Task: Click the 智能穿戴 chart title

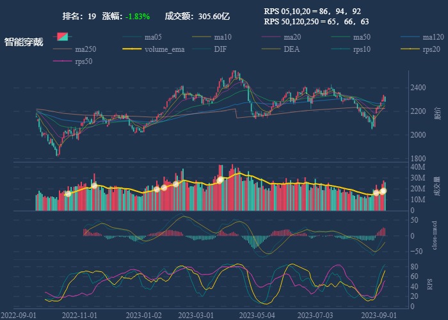Action: click(24, 42)
